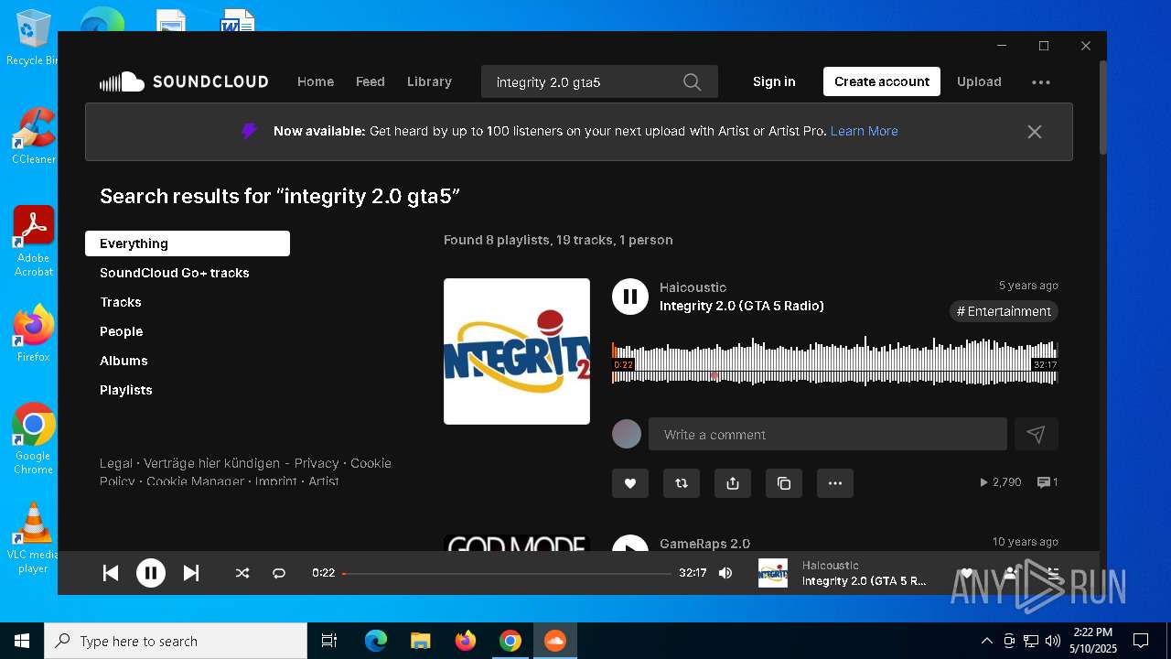Open the GOD MODE track artwork
Screen dimensions: 1171x659
click(x=517, y=544)
